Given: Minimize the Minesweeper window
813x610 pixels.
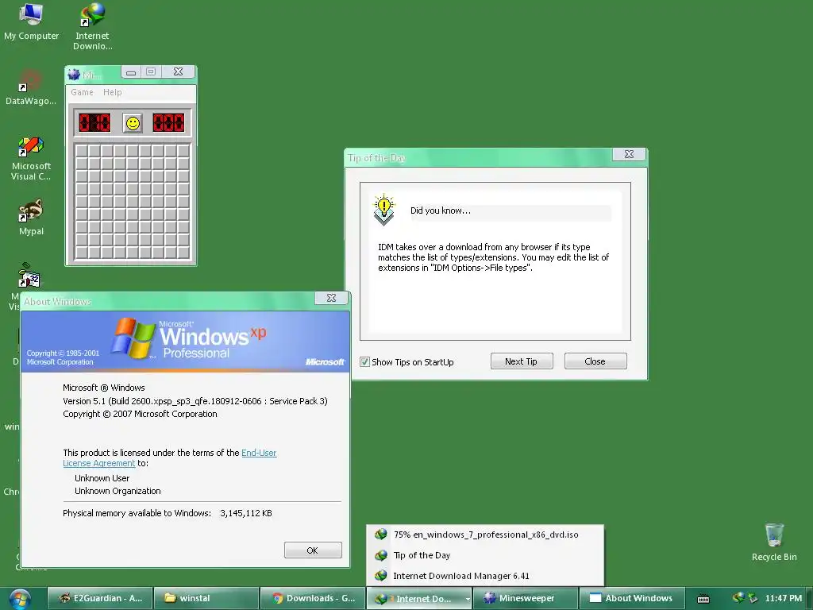Looking at the screenshot, I should 131,72.
